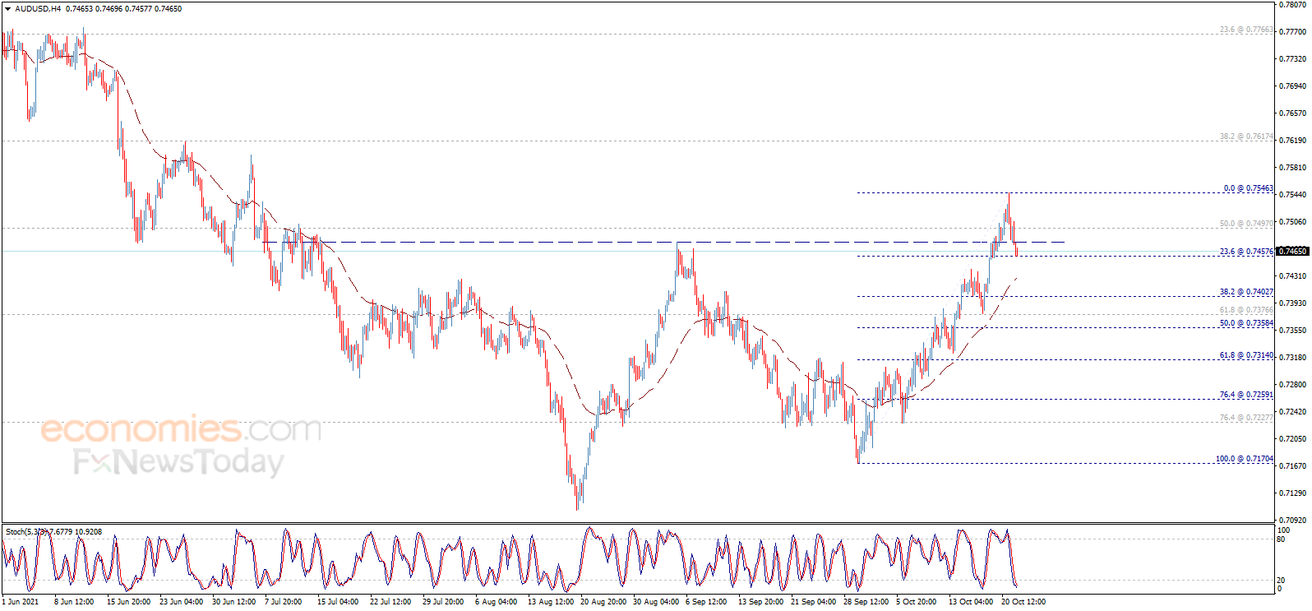Click price axis value 0.73550
Image resolution: width=1312 pixels, height=611 pixels.
(x=1294, y=331)
